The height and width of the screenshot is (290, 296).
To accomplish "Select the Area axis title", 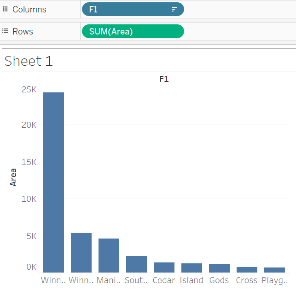I will pos(13,177).
